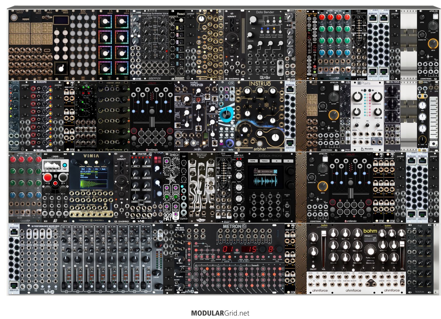The image size is (441, 319).
Task: Click the DUCK knob on bohm performer
Action: click(313, 238)
